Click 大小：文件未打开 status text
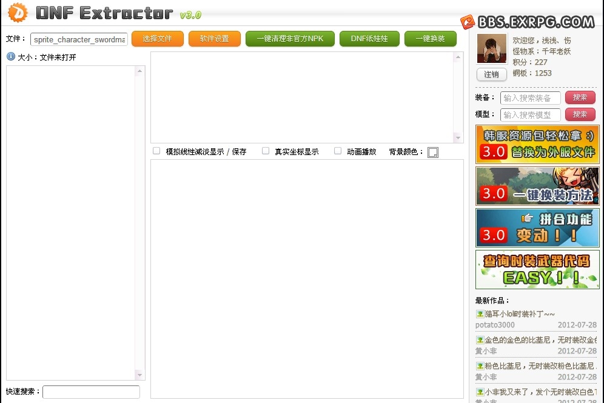The image size is (604, 403). click(x=47, y=57)
